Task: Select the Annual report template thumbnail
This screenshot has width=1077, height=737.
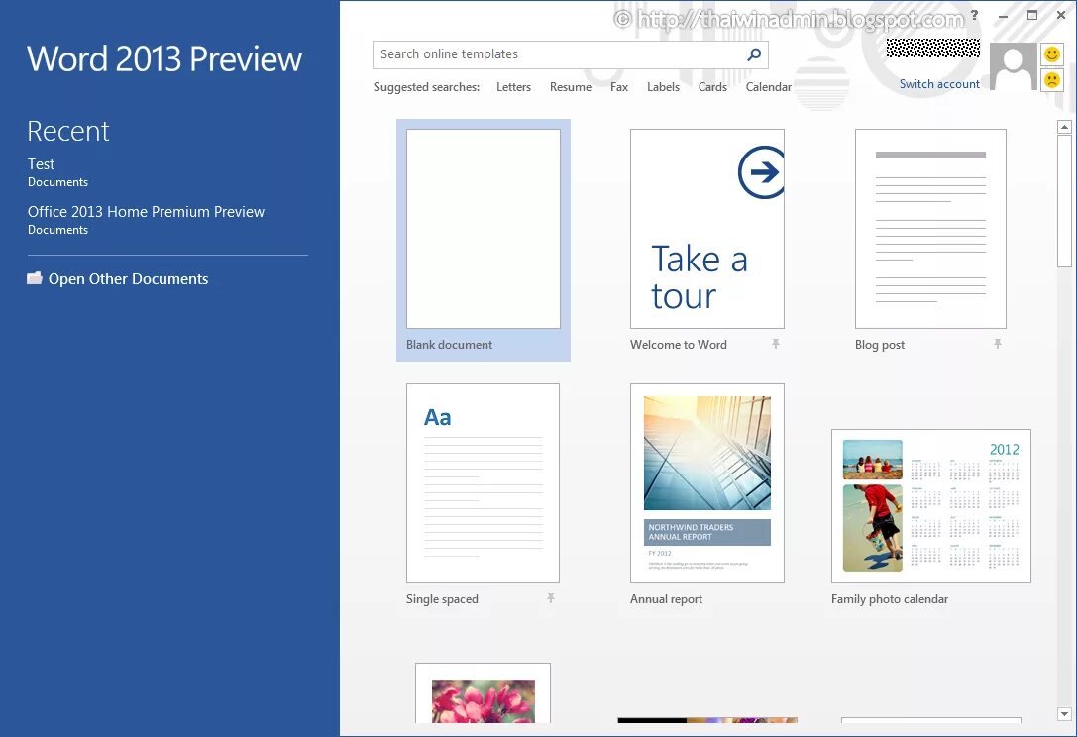Action: pyautogui.click(x=706, y=483)
